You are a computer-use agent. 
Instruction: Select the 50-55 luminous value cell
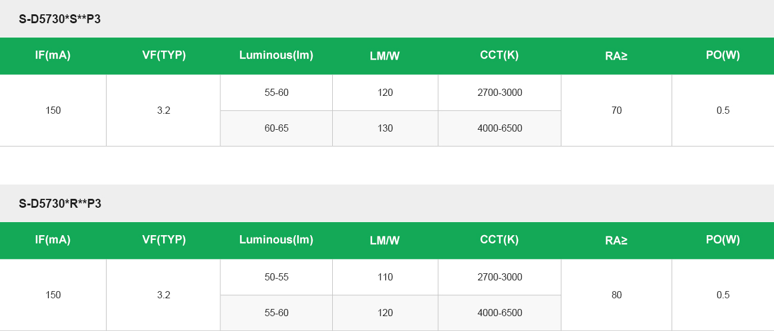(x=276, y=277)
